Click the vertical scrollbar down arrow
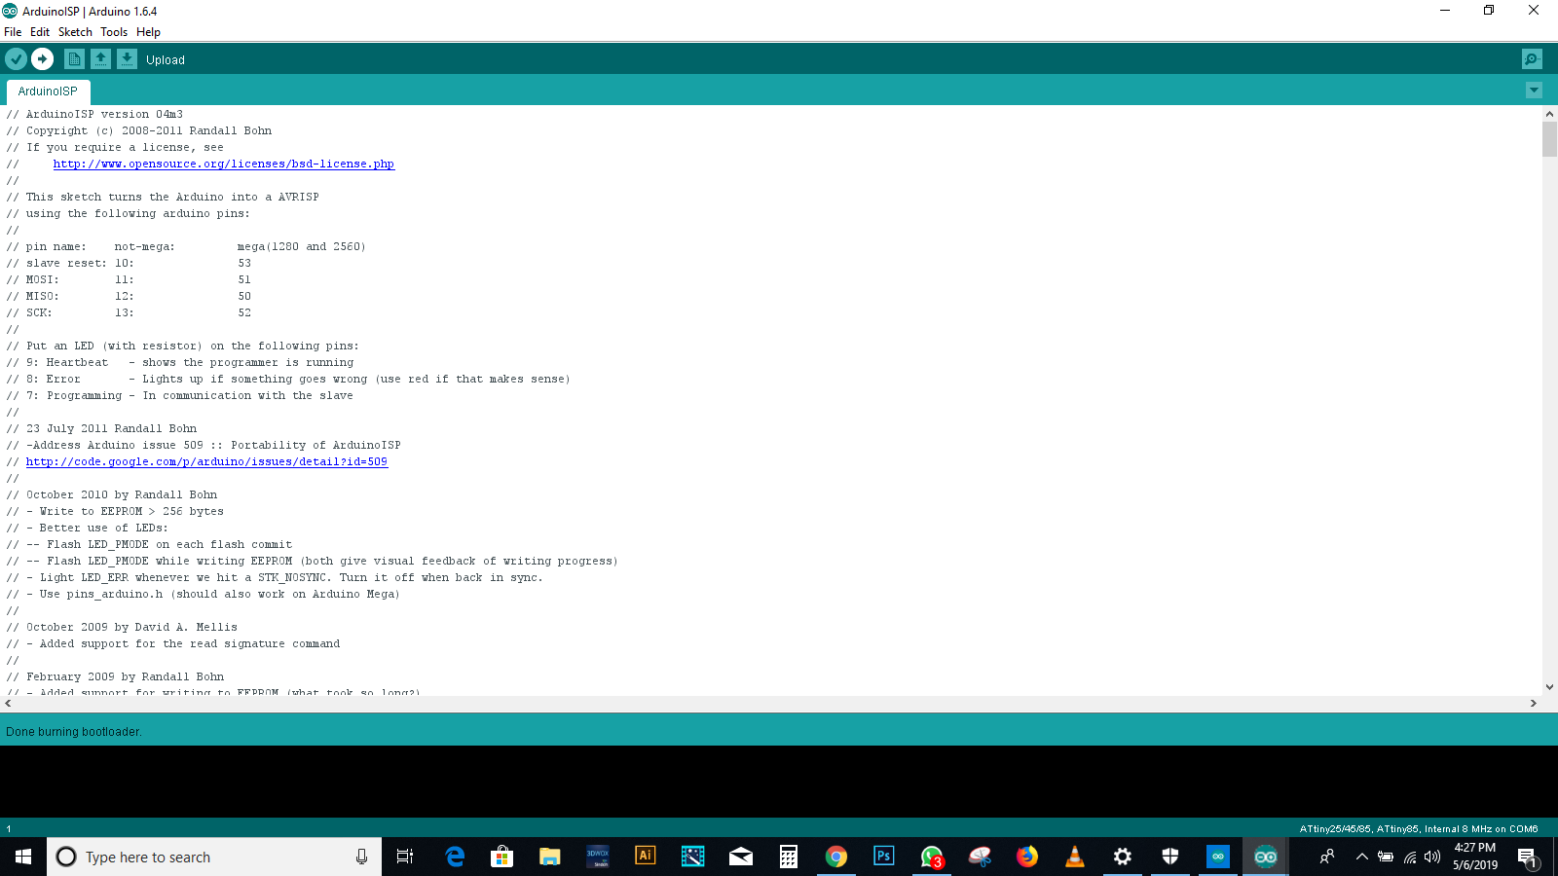1558x876 pixels. tap(1549, 687)
